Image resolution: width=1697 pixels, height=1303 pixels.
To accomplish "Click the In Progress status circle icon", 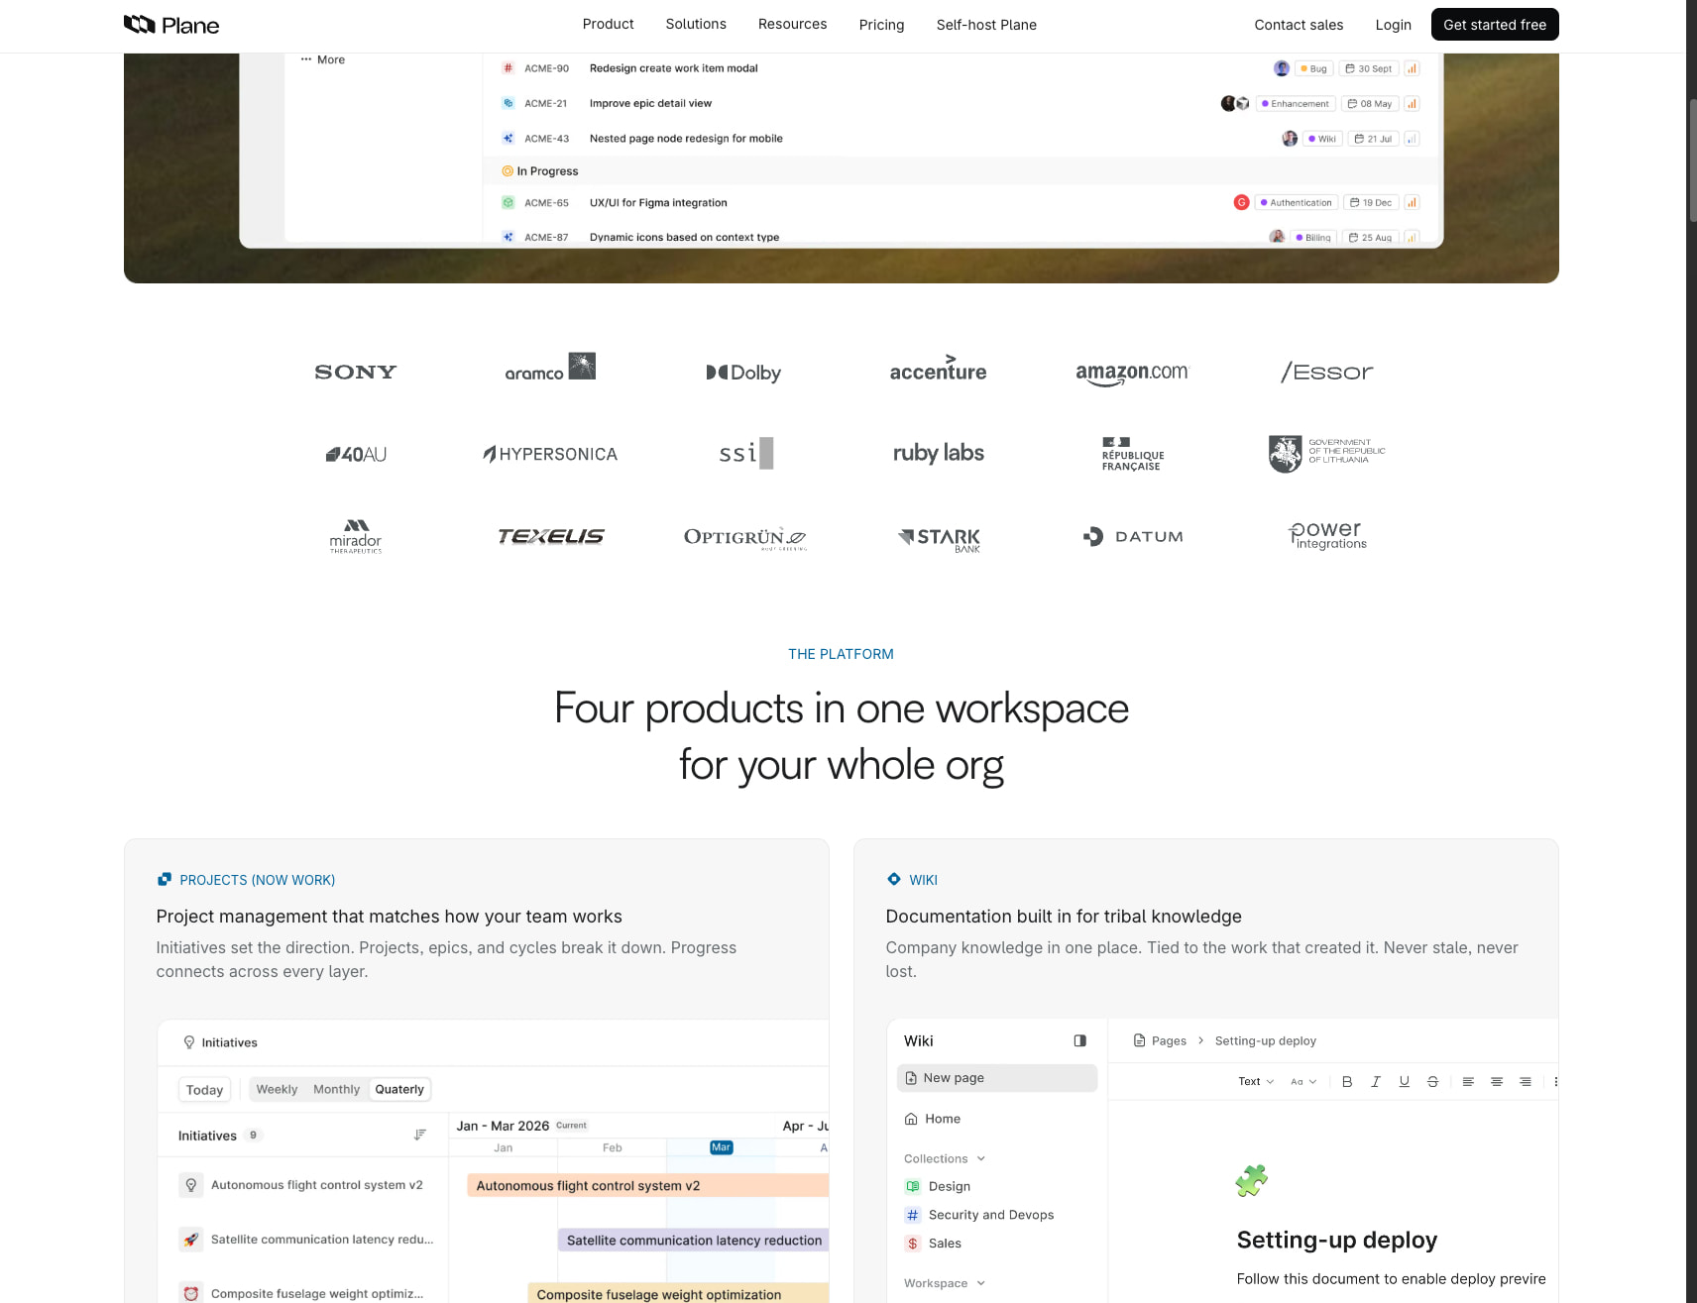I will pos(508,171).
